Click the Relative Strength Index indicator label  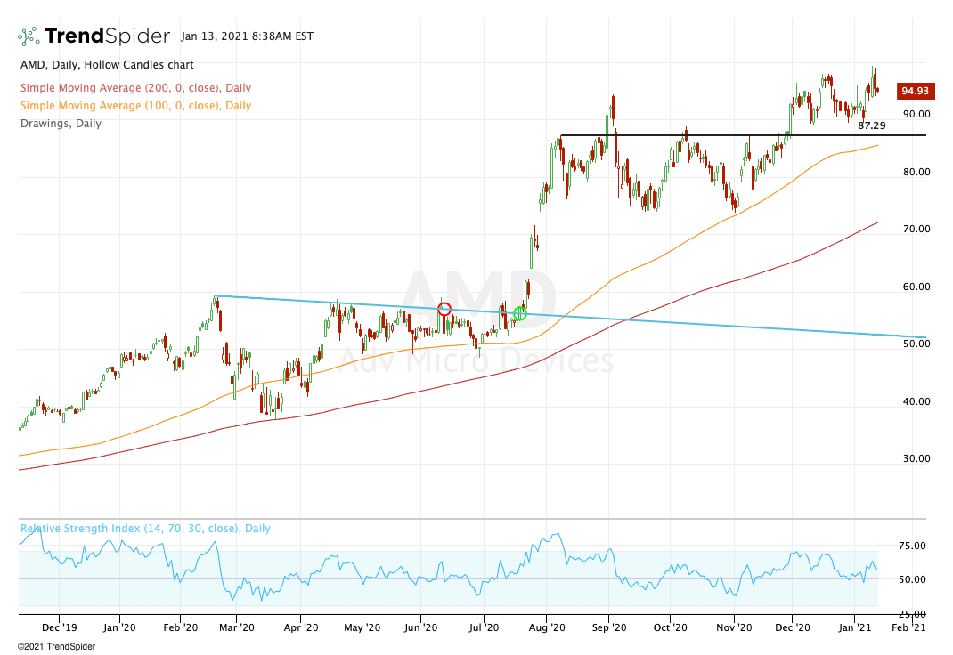(145, 528)
